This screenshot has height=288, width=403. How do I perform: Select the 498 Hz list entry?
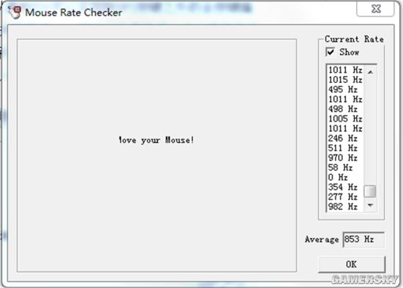coord(345,109)
